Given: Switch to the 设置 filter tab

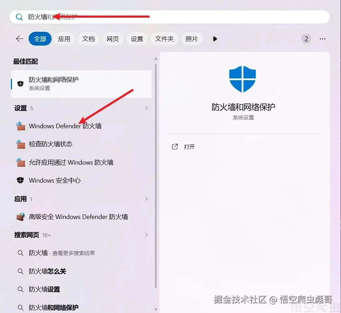Looking at the screenshot, I should click(137, 39).
